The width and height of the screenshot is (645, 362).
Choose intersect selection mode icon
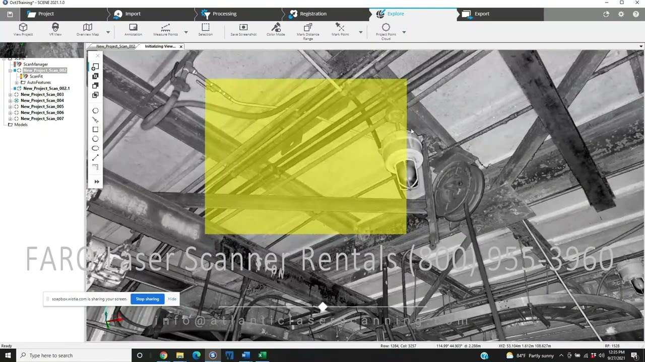click(95, 95)
